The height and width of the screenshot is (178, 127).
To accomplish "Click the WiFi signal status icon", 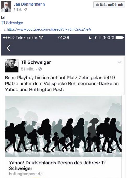I will click(41, 37).
